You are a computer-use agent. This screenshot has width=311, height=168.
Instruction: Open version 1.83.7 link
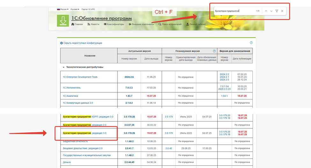(129, 96)
